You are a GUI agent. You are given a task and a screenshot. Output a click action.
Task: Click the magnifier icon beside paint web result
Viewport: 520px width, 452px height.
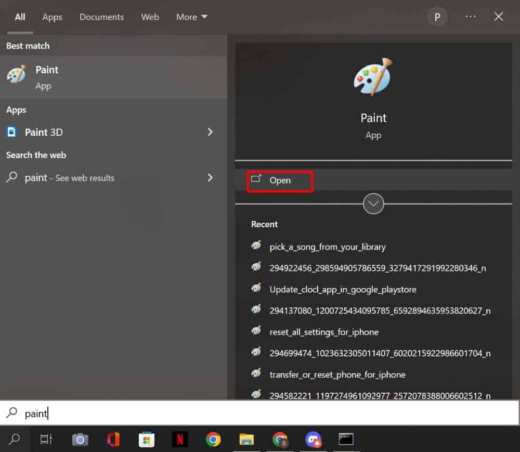click(x=11, y=177)
